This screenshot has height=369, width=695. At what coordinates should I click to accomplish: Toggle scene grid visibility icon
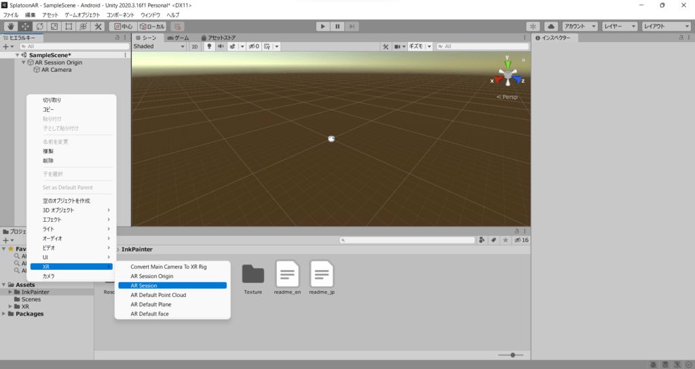click(x=267, y=47)
